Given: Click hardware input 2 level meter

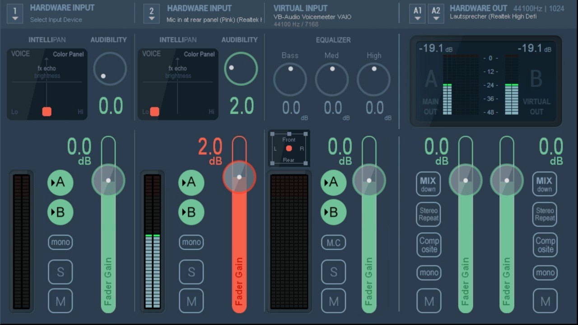Looking at the screenshot, I should (153, 241).
